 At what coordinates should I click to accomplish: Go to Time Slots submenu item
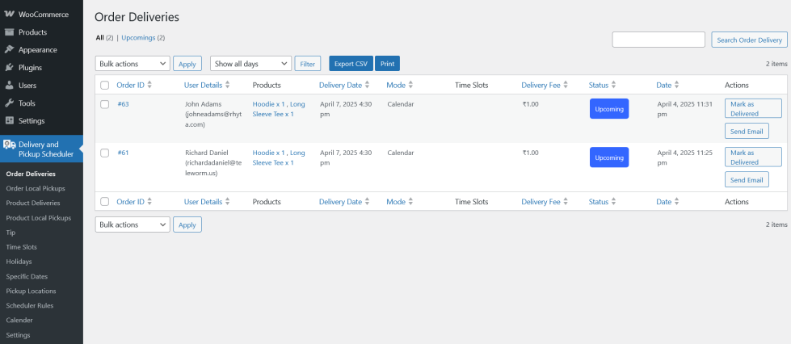pyautogui.click(x=21, y=247)
